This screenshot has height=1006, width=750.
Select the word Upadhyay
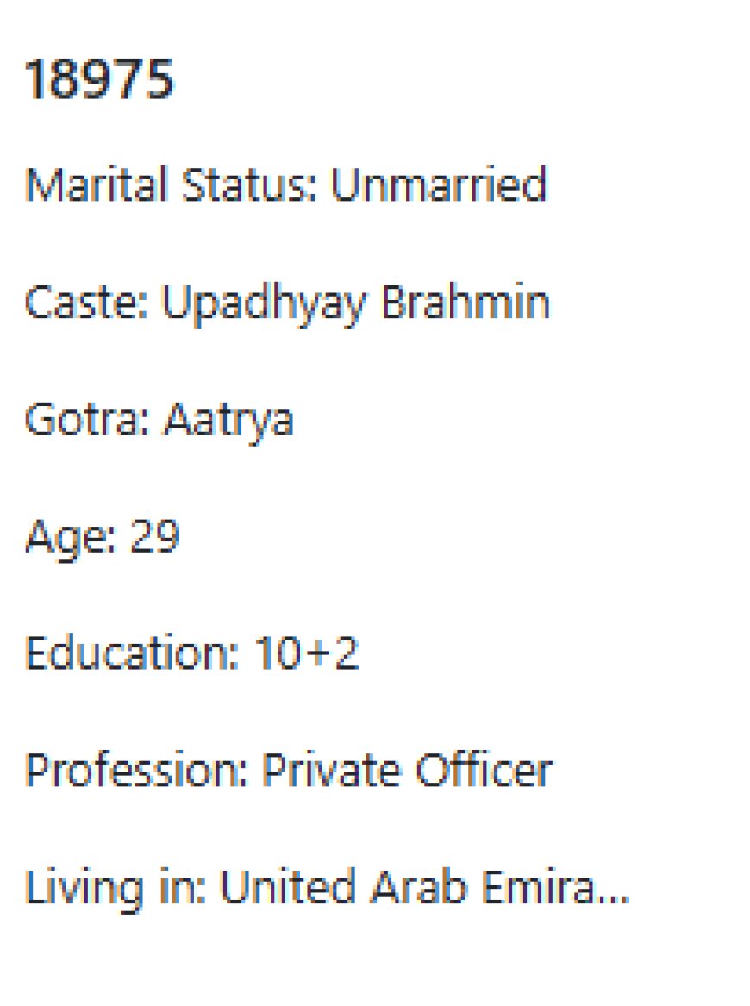[x=264, y=304]
